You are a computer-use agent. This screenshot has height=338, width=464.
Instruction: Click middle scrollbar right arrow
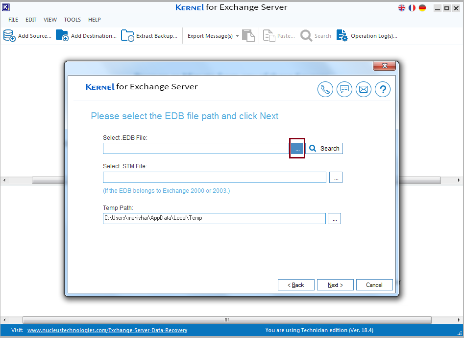(459, 180)
